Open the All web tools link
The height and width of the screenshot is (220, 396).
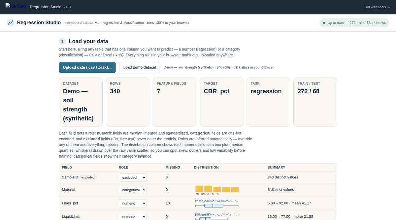(x=378, y=7)
